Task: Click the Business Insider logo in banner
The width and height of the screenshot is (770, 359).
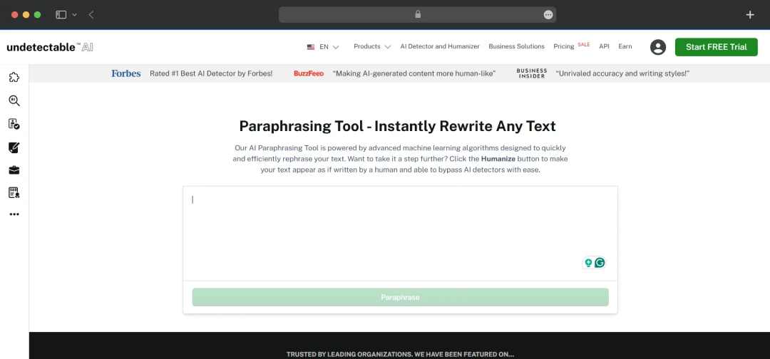Action: 532,73
